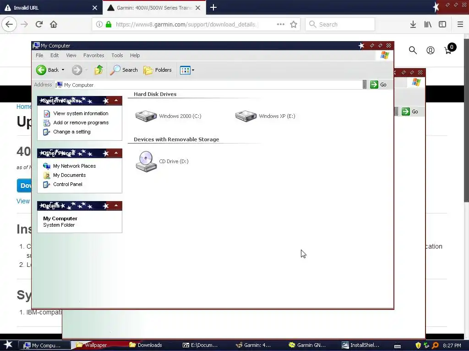This screenshot has width=469, height=351.
Task: Open the Favorites menu
Action: click(93, 55)
